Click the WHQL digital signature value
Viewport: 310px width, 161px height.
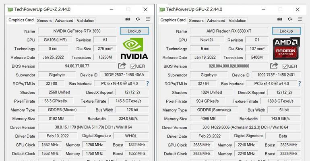[131, 136]
